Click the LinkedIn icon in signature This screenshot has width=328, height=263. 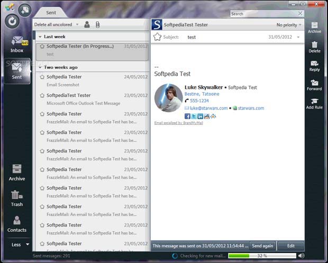coord(200,116)
